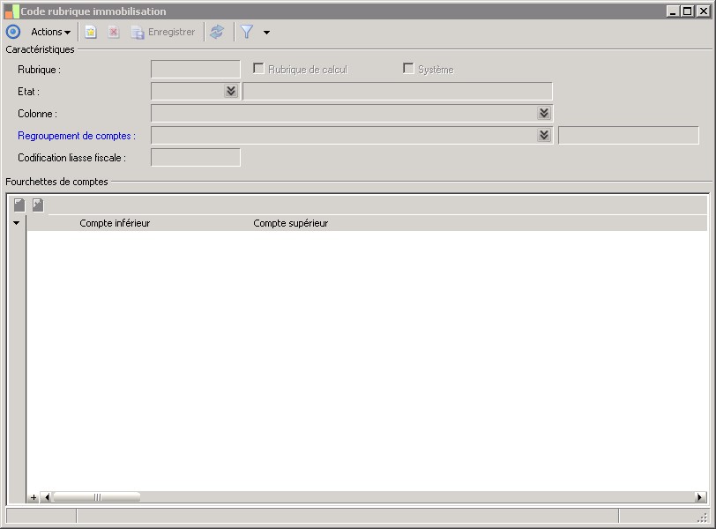Toggle the Système checkbox
Viewport: 716px width, 529px height.
(x=408, y=69)
